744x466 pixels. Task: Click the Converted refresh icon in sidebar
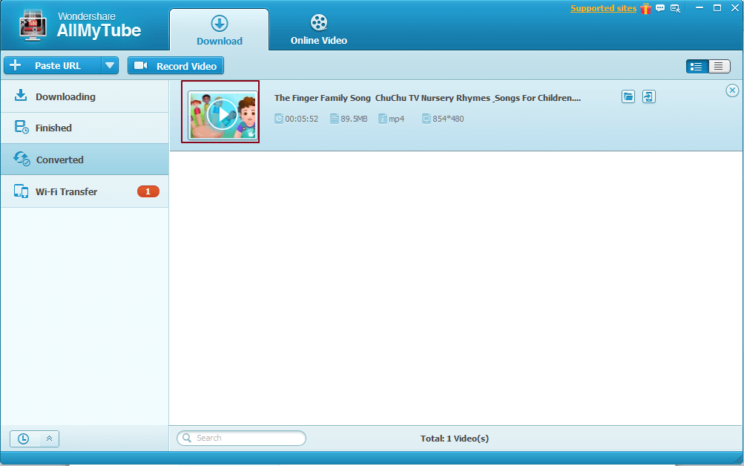click(22, 159)
